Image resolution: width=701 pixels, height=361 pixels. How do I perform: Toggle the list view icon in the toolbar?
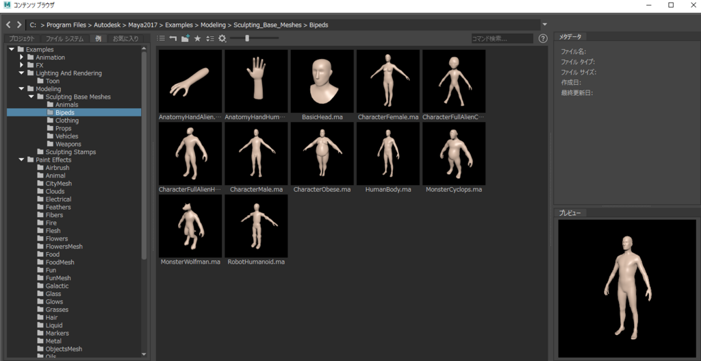(162, 38)
